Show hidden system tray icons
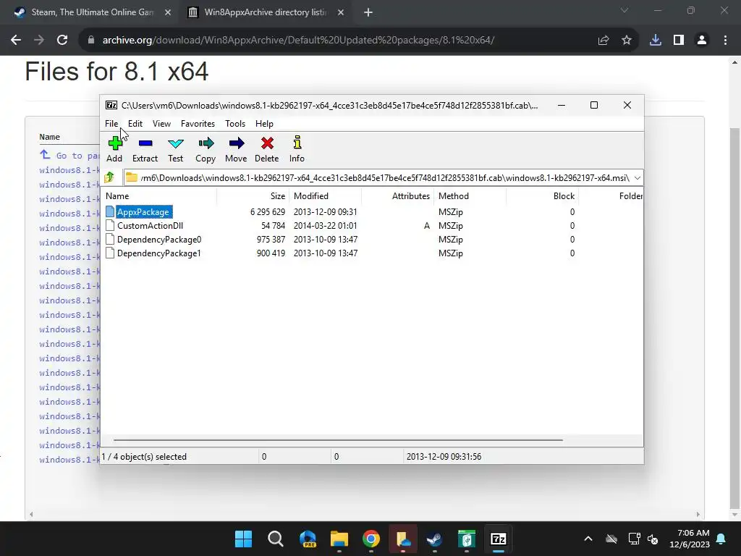Screen dimensions: 741x556 point(588,539)
